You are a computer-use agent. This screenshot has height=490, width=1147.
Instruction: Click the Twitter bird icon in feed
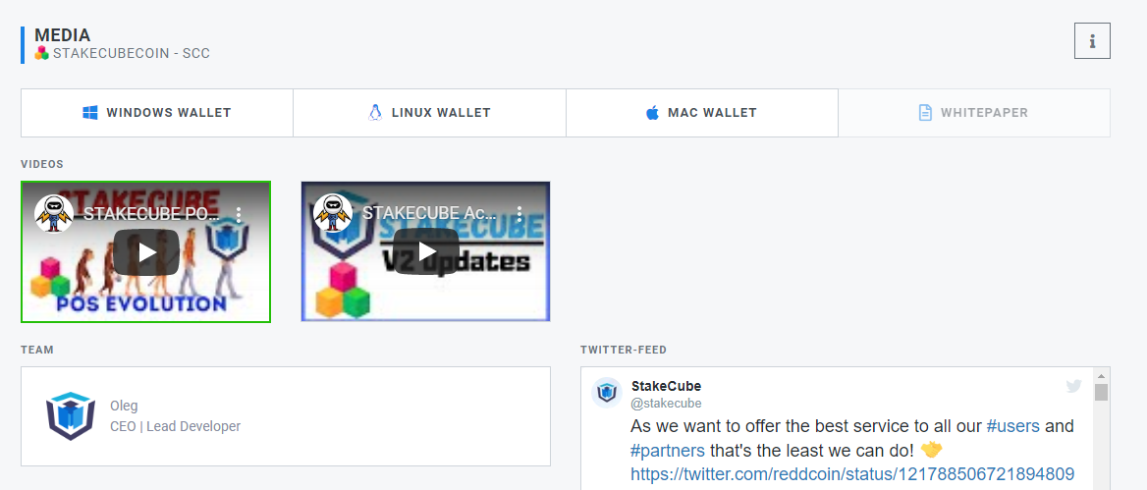1073,386
